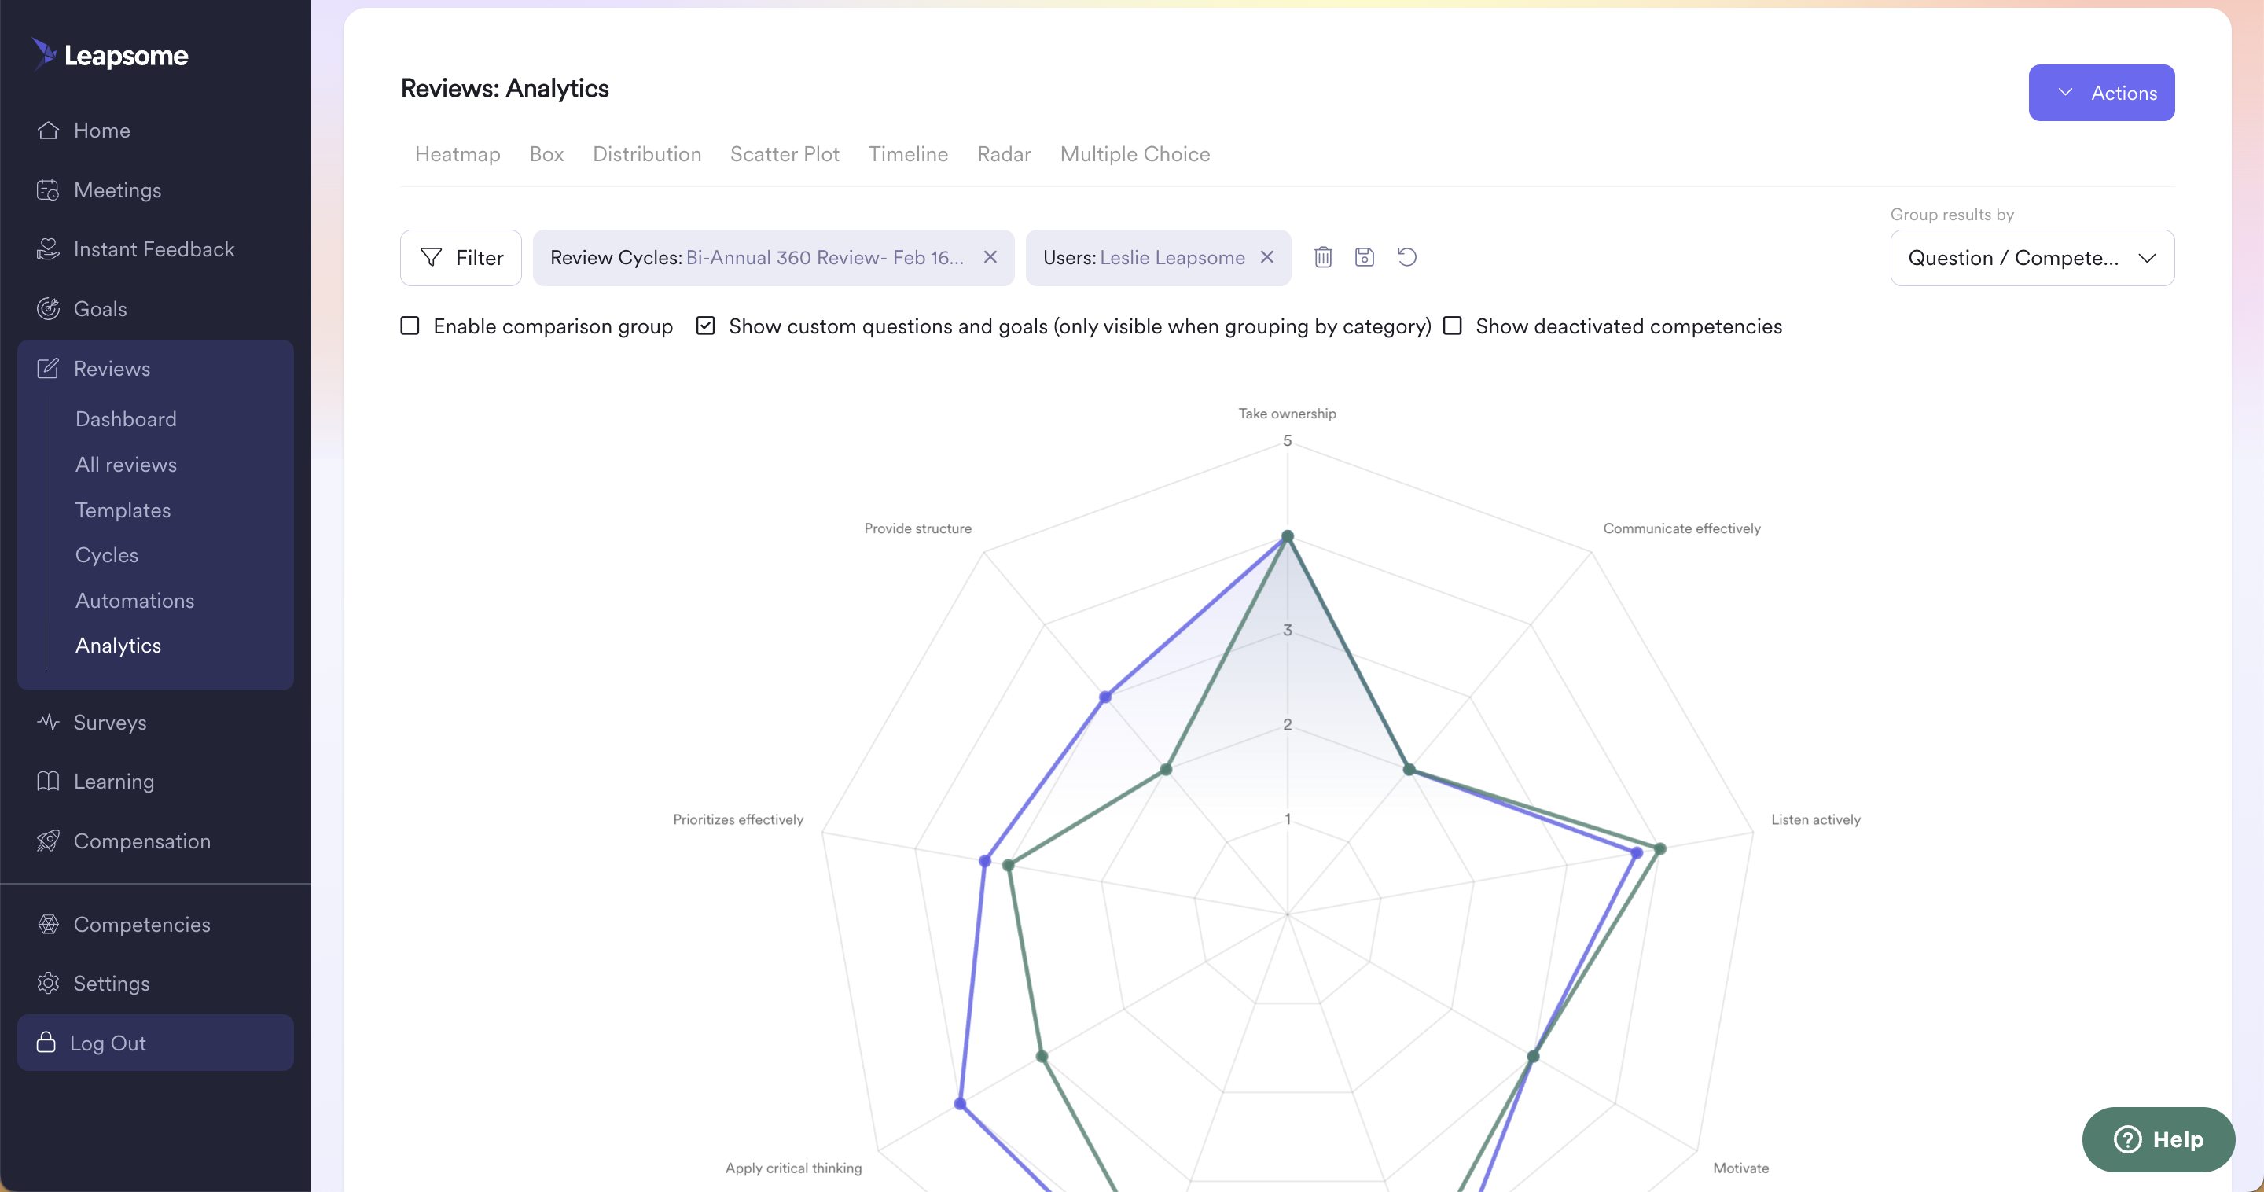Click the funnel icon on Filter
2264x1192 pixels.
[431, 256]
